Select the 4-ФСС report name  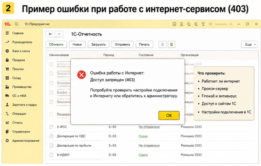pos(62,127)
